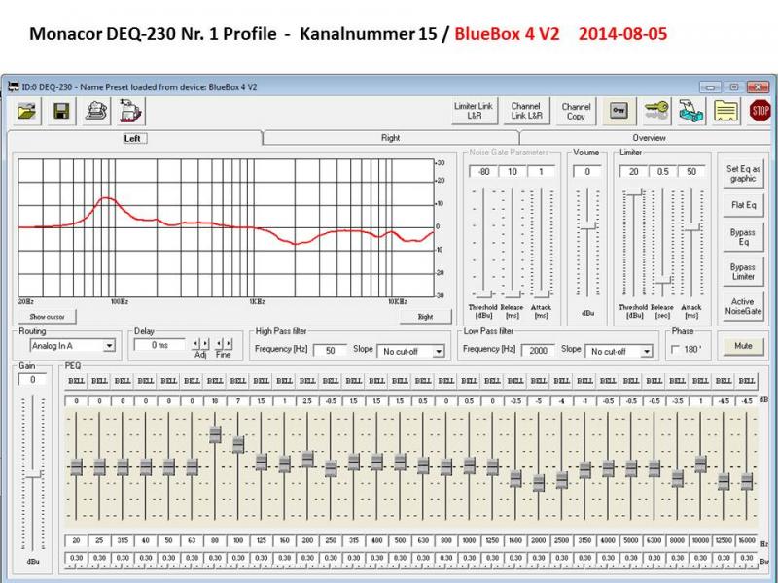Viewport: 778px width, 583px height.
Task: Click the PEQ gain value field for the 200 Hz band
Action: coord(307,401)
